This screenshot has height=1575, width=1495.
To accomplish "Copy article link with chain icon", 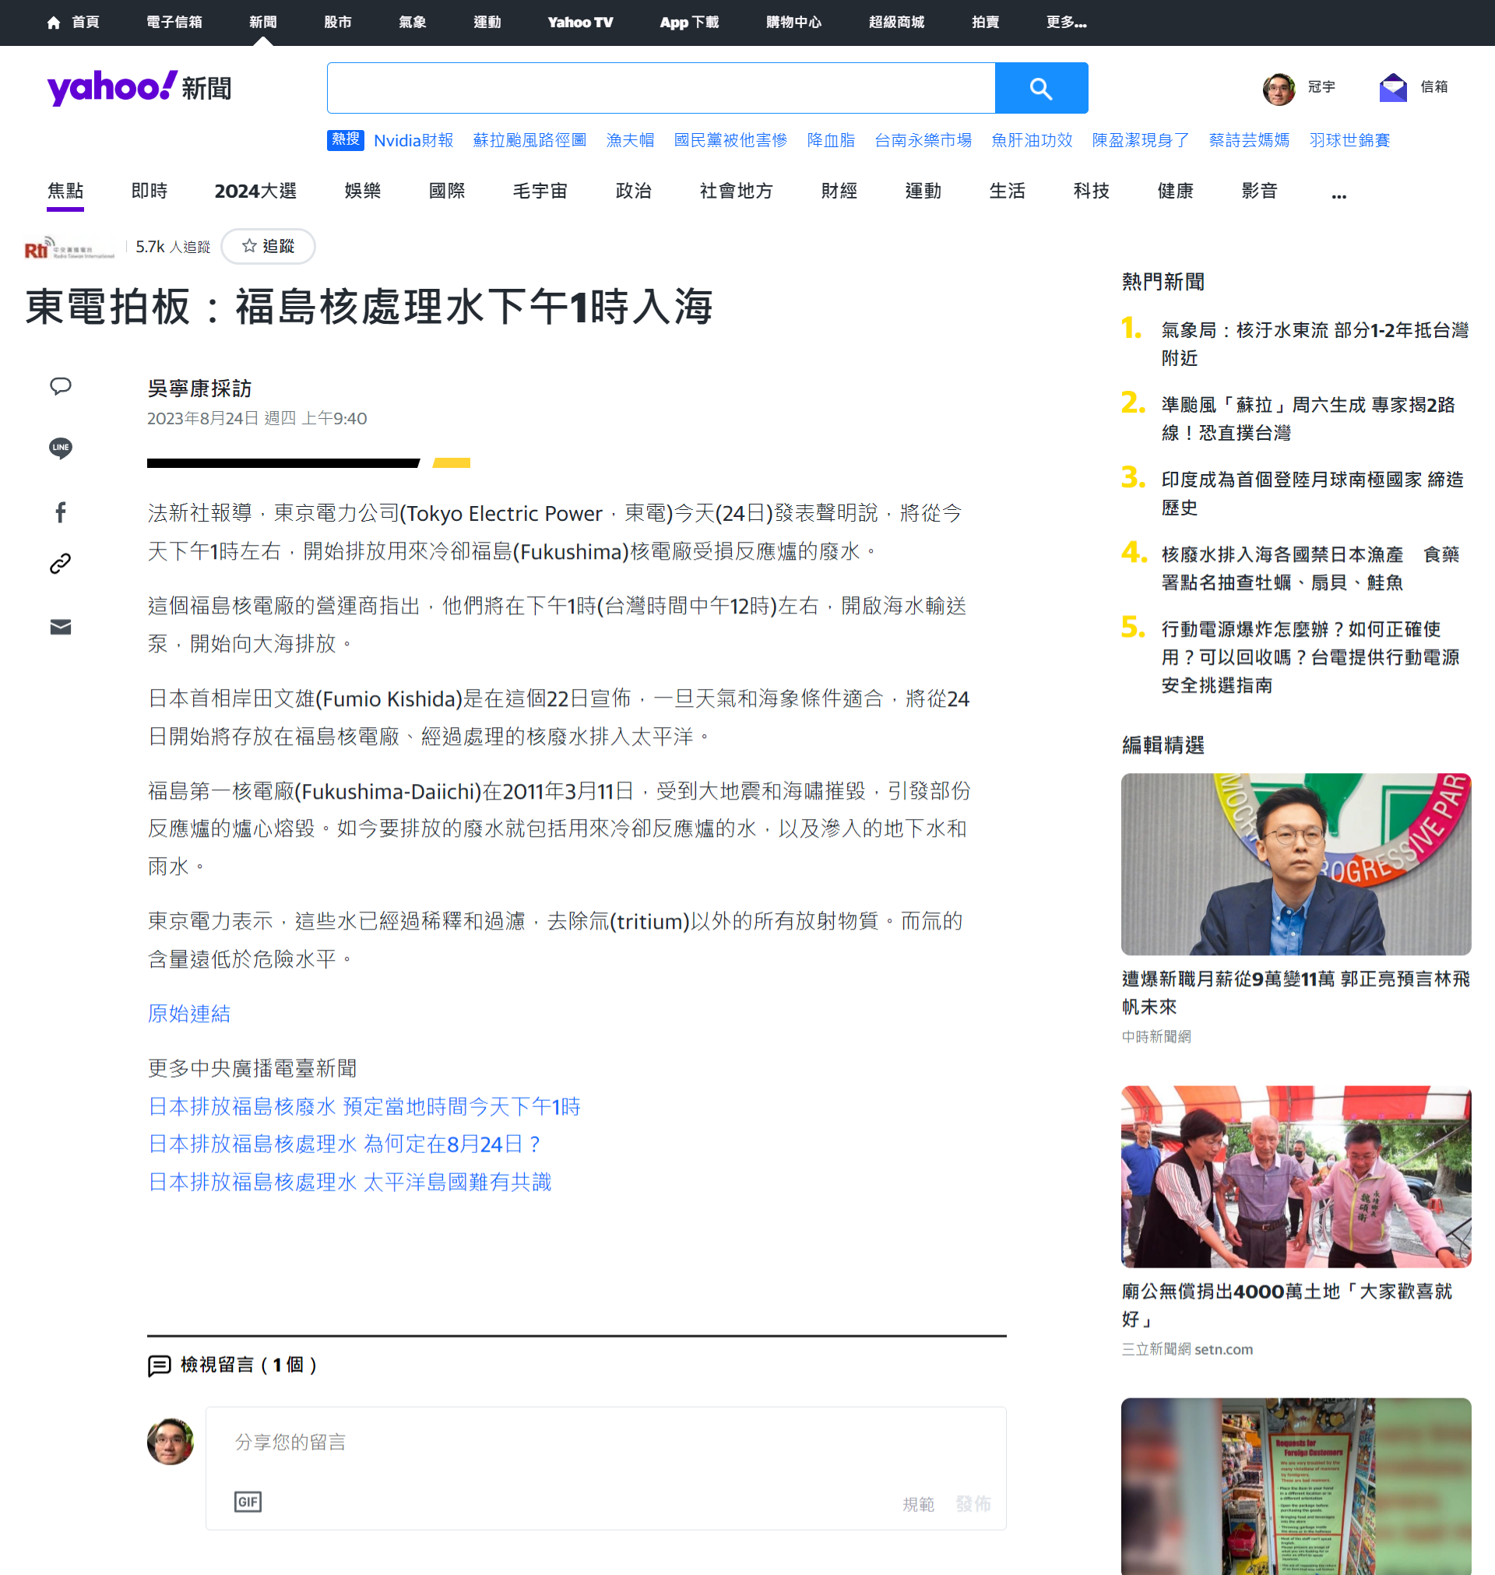I will (x=61, y=564).
